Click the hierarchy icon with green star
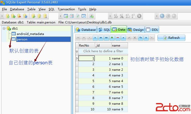The width and height of the screenshot is (191, 114). [x=92, y=16]
